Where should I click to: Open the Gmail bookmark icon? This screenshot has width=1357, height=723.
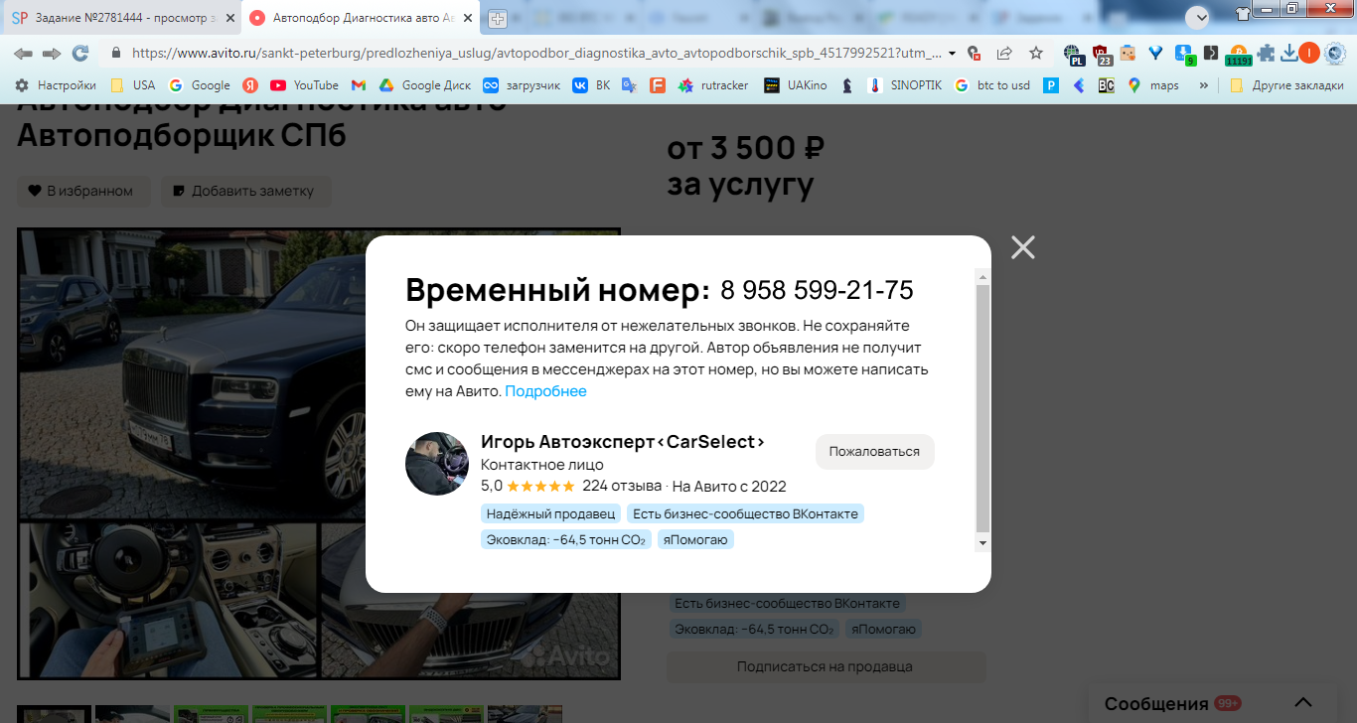point(359,85)
